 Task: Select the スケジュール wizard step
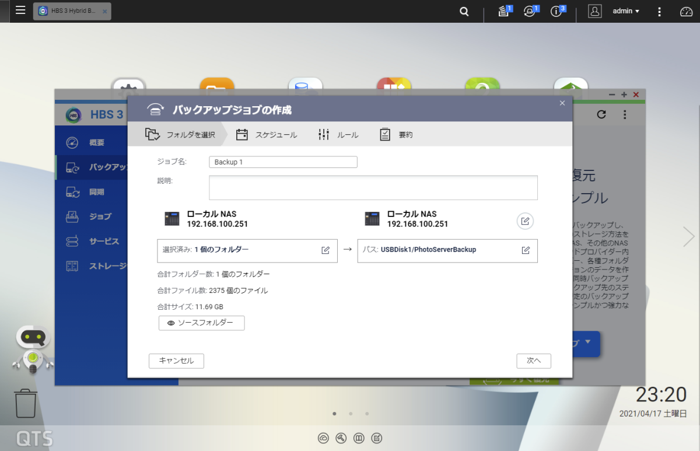point(267,135)
